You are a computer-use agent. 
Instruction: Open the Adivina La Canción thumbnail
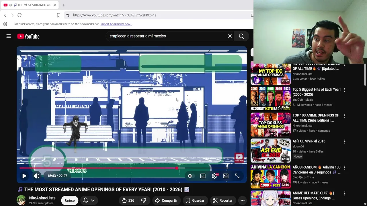coord(271,176)
